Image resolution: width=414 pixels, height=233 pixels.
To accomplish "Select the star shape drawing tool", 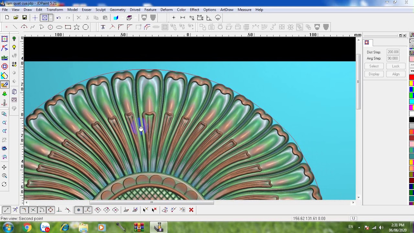I will coord(77,27).
